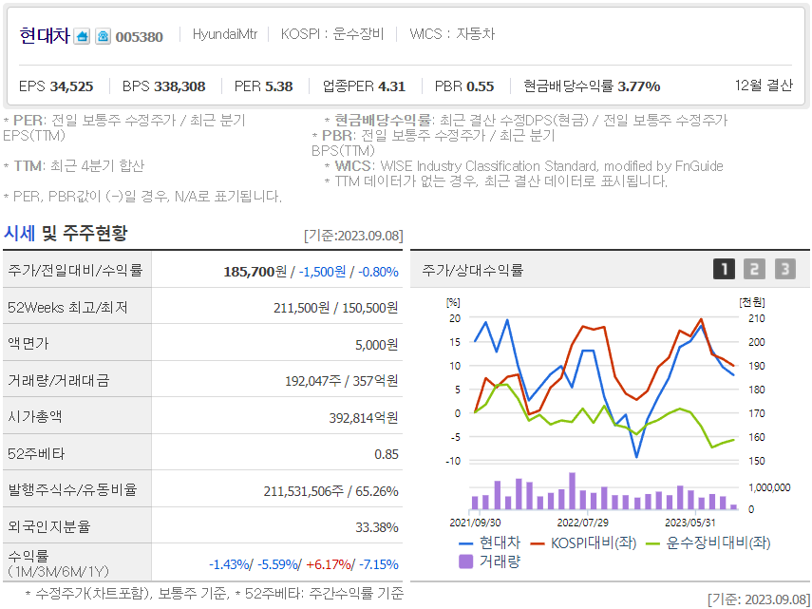Toggle the 거래량 purple legend swatch
The height and width of the screenshot is (609, 812).
(489, 561)
